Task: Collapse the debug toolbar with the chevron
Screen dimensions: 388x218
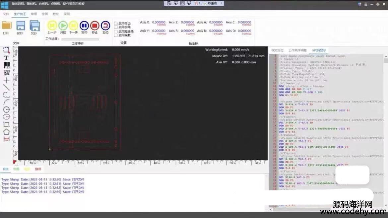Action: tap(222, 3)
